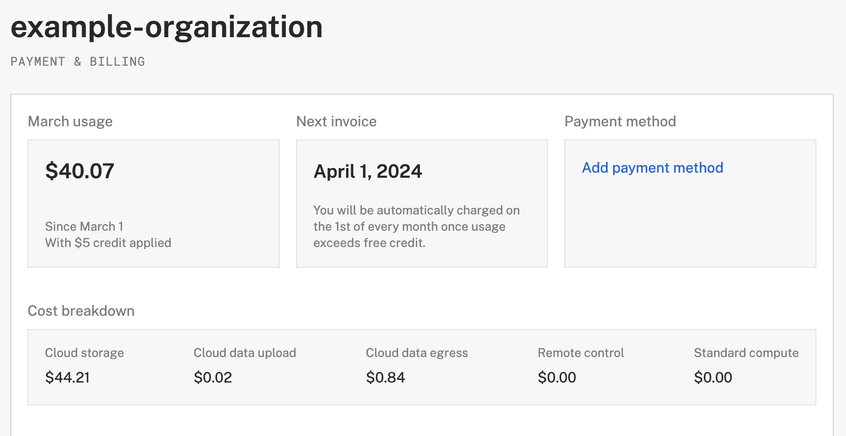The height and width of the screenshot is (436, 846).
Task: Click the Since March 1 text
Action: click(x=84, y=227)
